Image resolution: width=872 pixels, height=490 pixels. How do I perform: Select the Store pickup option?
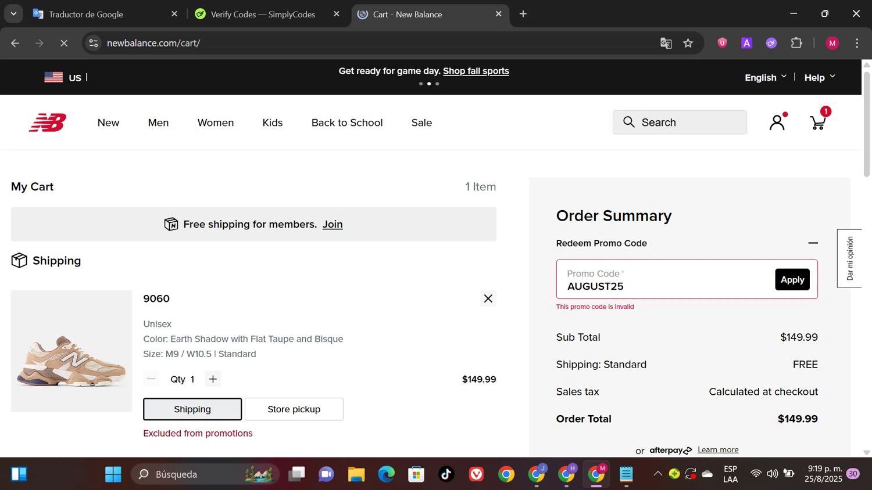pyautogui.click(x=294, y=409)
